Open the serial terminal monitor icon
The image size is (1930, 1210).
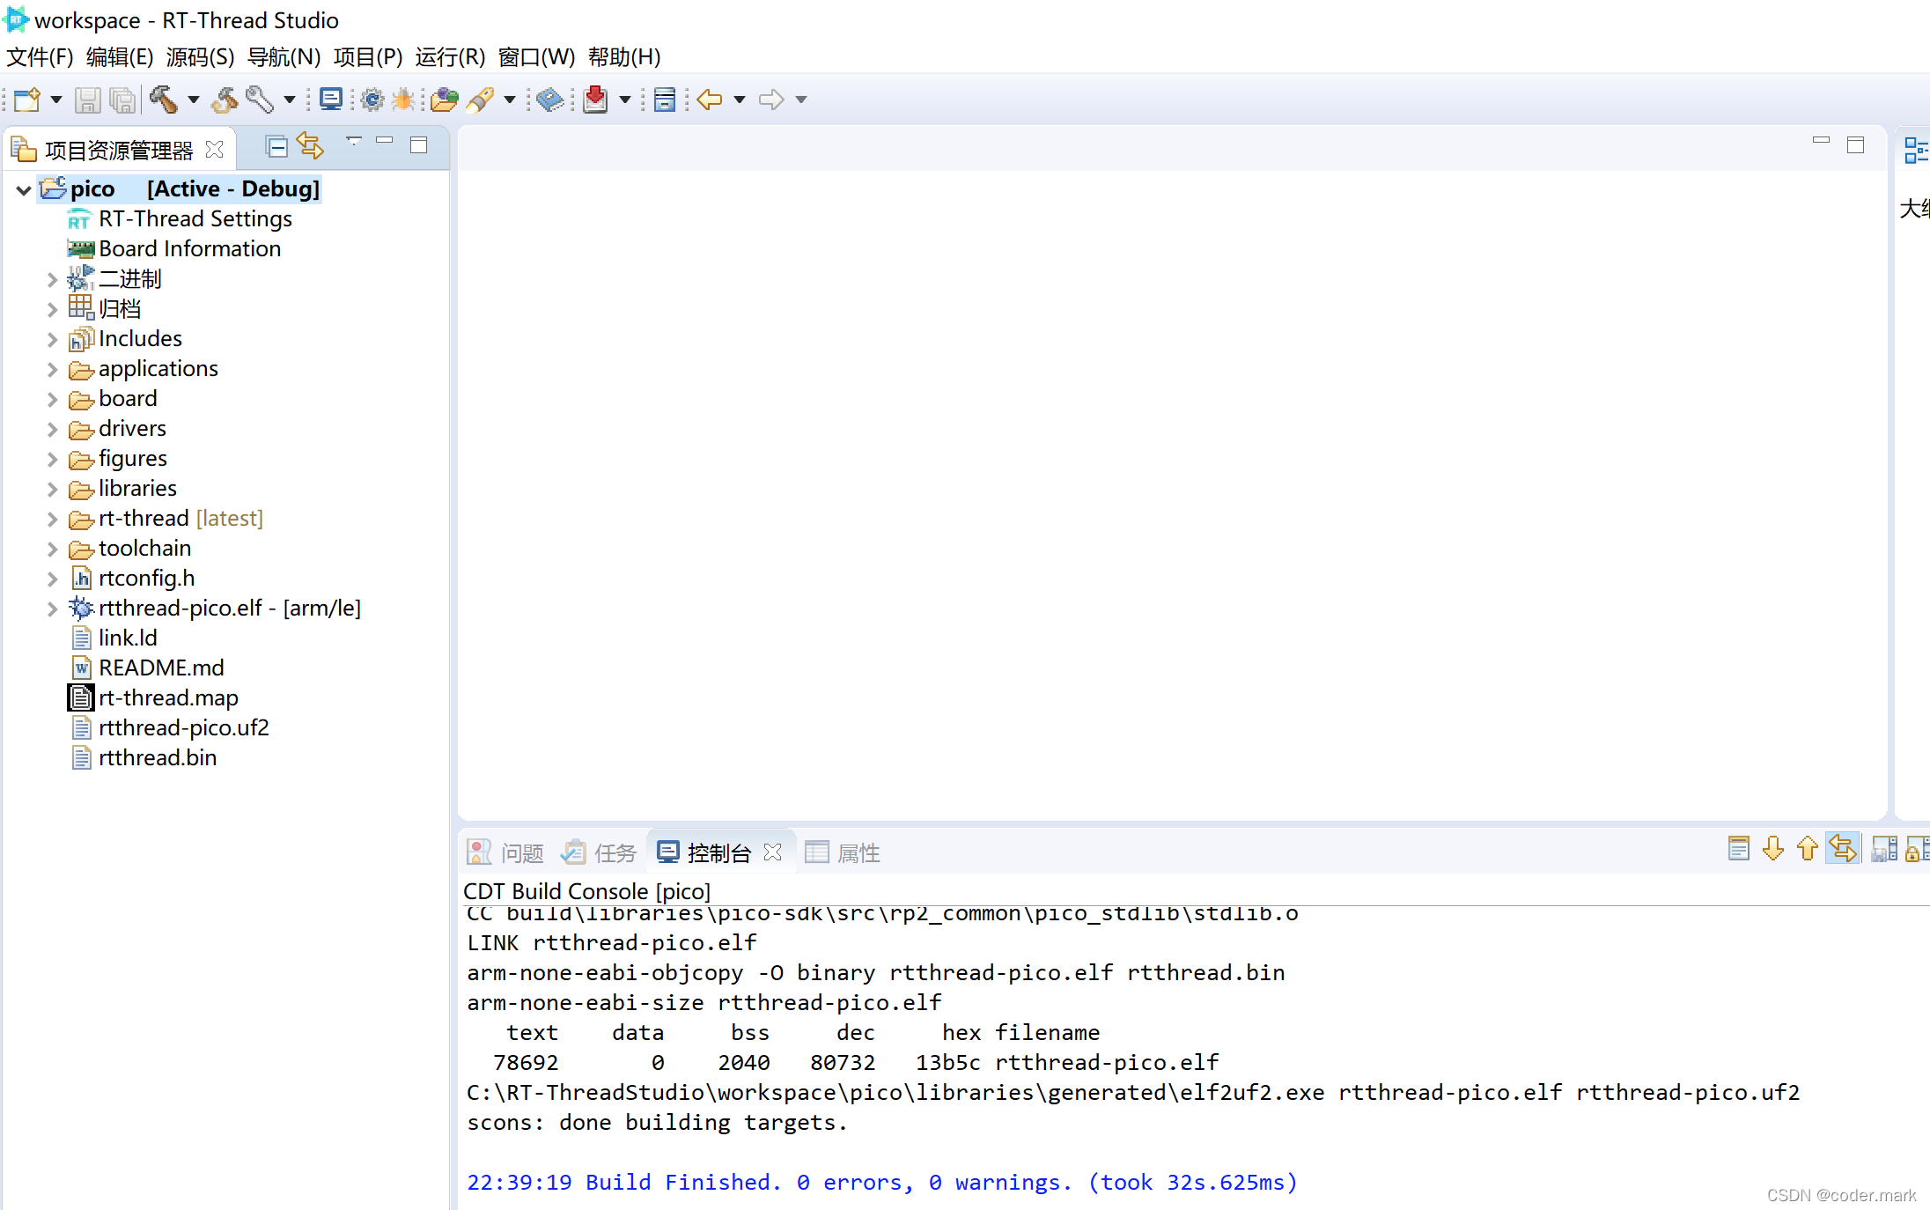pyautogui.click(x=331, y=100)
